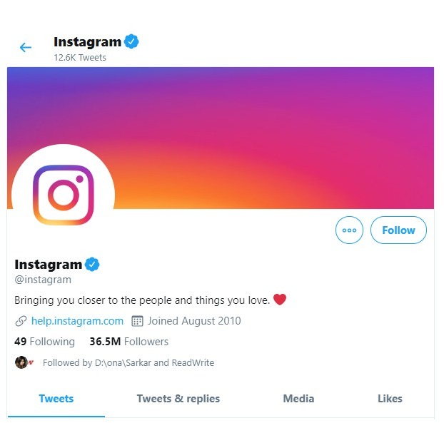
Task: Click the @instagram handle text
Action: (x=43, y=280)
